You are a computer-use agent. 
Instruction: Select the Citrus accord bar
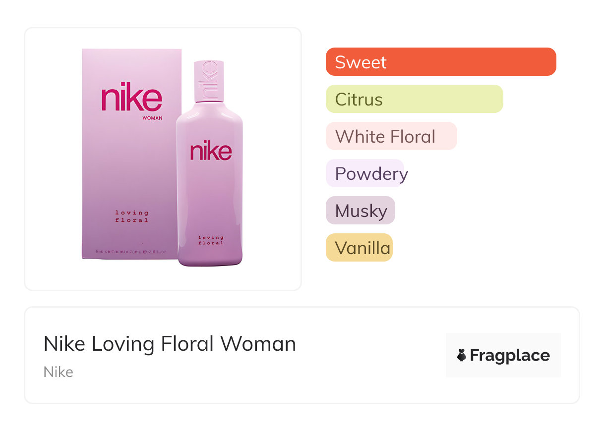coord(414,99)
